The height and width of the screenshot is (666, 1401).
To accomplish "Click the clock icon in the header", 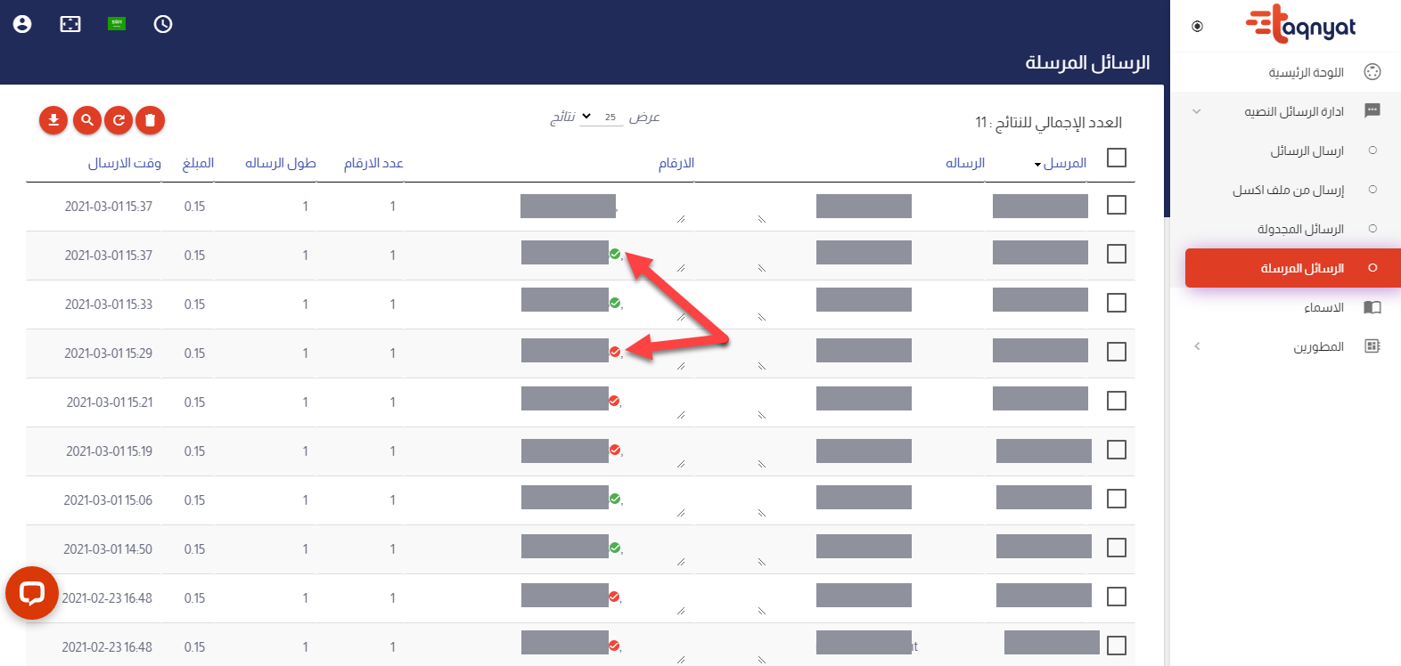I will 163,24.
